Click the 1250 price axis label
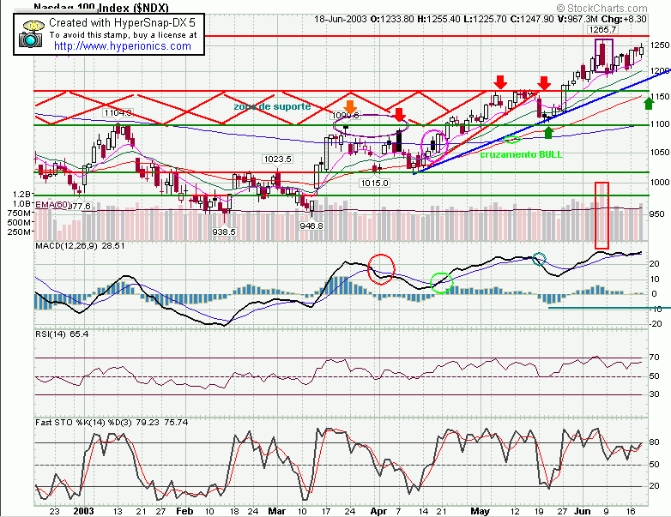Screen dimensions: 671x517 pyautogui.click(x=659, y=45)
